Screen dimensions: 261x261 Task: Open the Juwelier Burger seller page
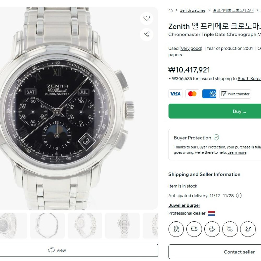184,205
